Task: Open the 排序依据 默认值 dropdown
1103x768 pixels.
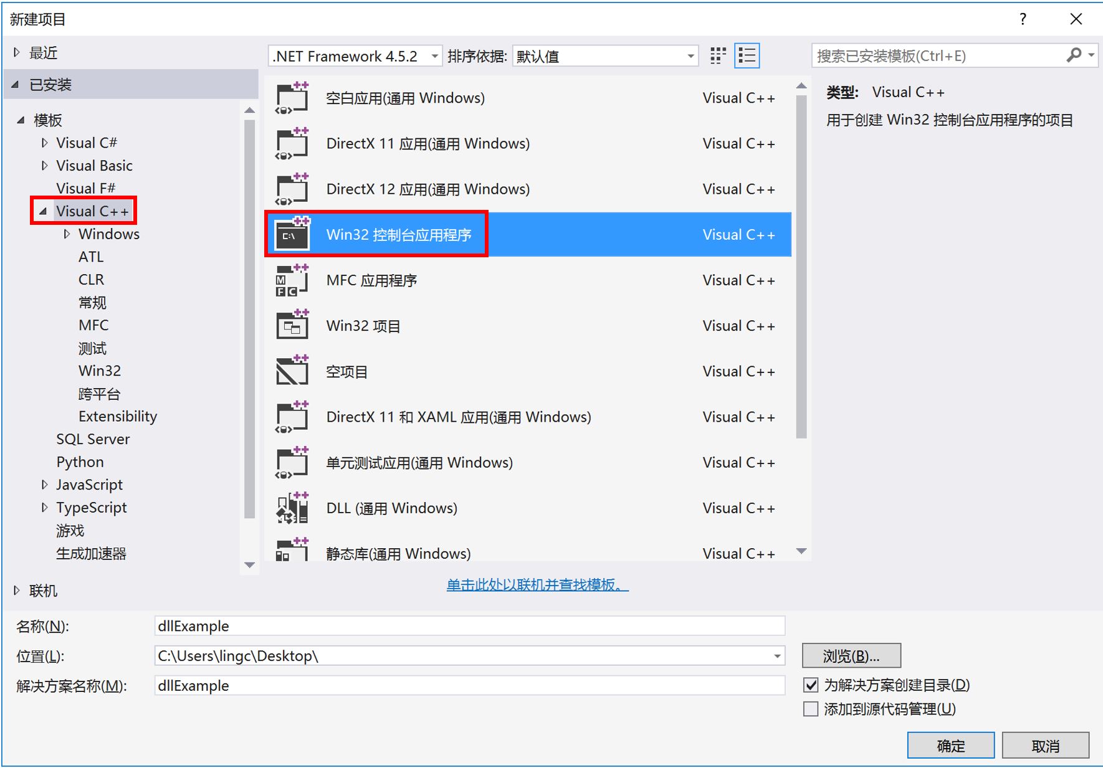Action: click(605, 56)
